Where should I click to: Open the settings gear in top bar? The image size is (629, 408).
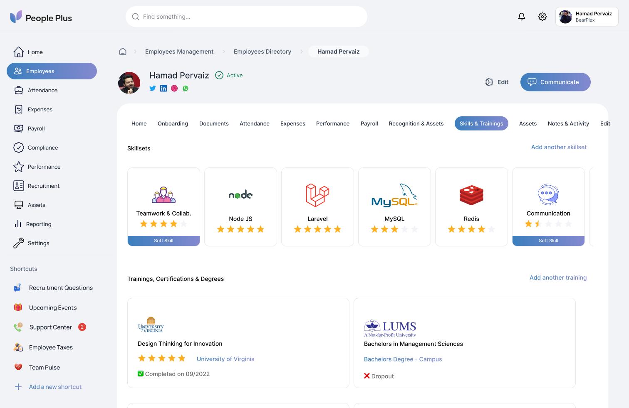pyautogui.click(x=542, y=17)
